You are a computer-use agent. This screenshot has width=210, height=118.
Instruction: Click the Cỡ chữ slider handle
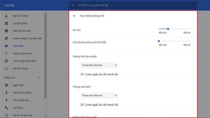click(168, 29)
